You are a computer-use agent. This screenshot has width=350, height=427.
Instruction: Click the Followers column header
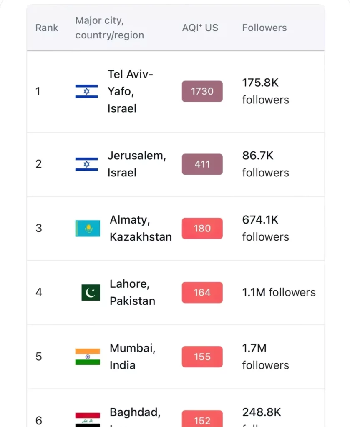click(x=264, y=28)
